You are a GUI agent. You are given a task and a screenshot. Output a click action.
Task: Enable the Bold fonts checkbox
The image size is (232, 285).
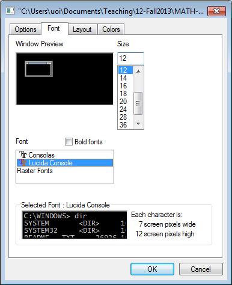click(69, 141)
